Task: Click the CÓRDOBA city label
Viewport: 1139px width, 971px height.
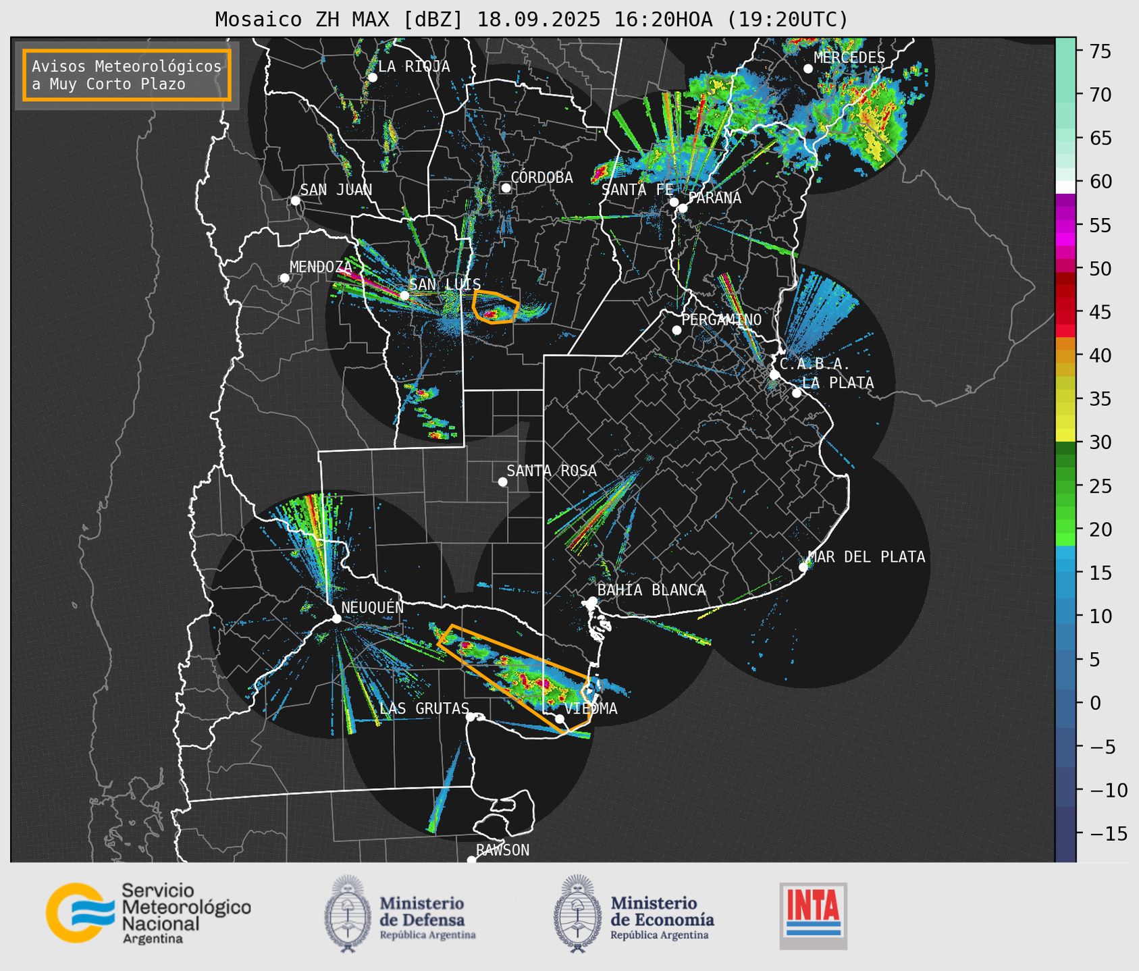Action: (541, 178)
